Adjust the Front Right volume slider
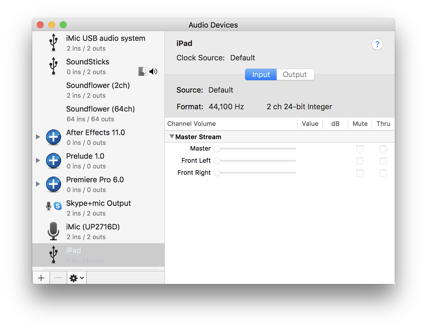This screenshot has height=330, width=427. coord(255,173)
